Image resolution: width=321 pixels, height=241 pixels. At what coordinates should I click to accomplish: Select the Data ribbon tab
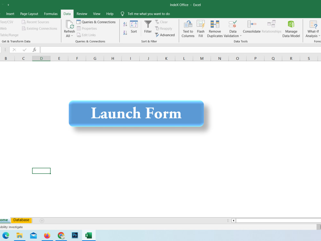tap(67, 14)
